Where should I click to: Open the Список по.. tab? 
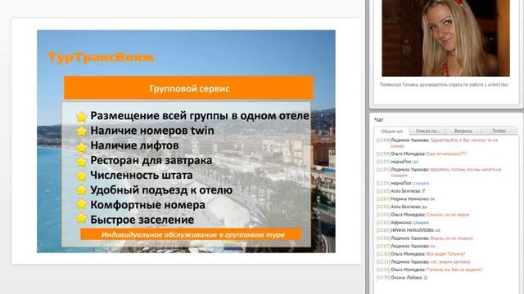(427, 131)
